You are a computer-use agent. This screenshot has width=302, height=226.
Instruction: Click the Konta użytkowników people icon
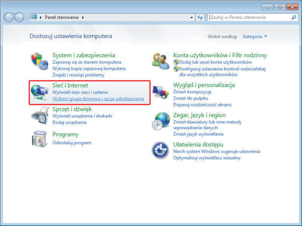(x=161, y=61)
